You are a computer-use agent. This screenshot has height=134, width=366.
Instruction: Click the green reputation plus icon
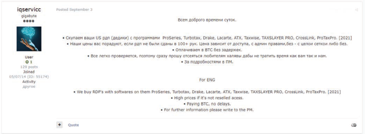(x=27, y=62)
